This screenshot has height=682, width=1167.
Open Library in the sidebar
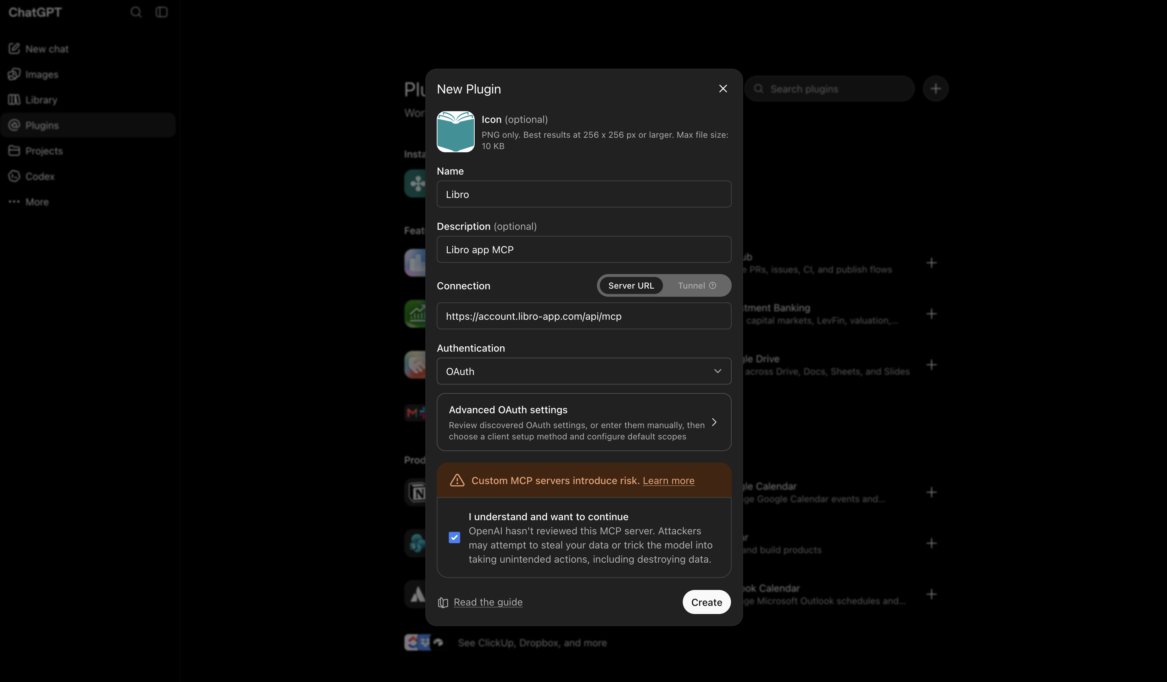(88, 100)
